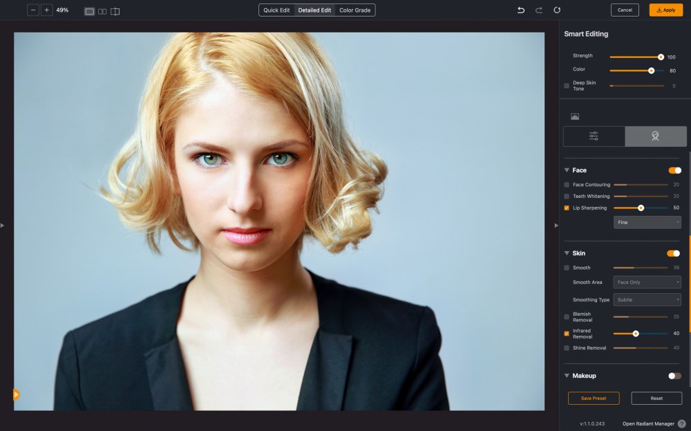691x431 pixels.
Task: Open the portrait face tools tab icon
Action: tap(655, 137)
